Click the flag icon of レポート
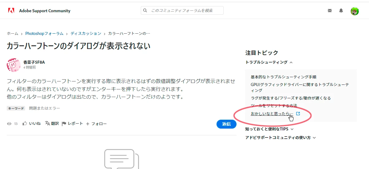The width and height of the screenshot is (369, 169). pyautogui.click(x=64, y=124)
